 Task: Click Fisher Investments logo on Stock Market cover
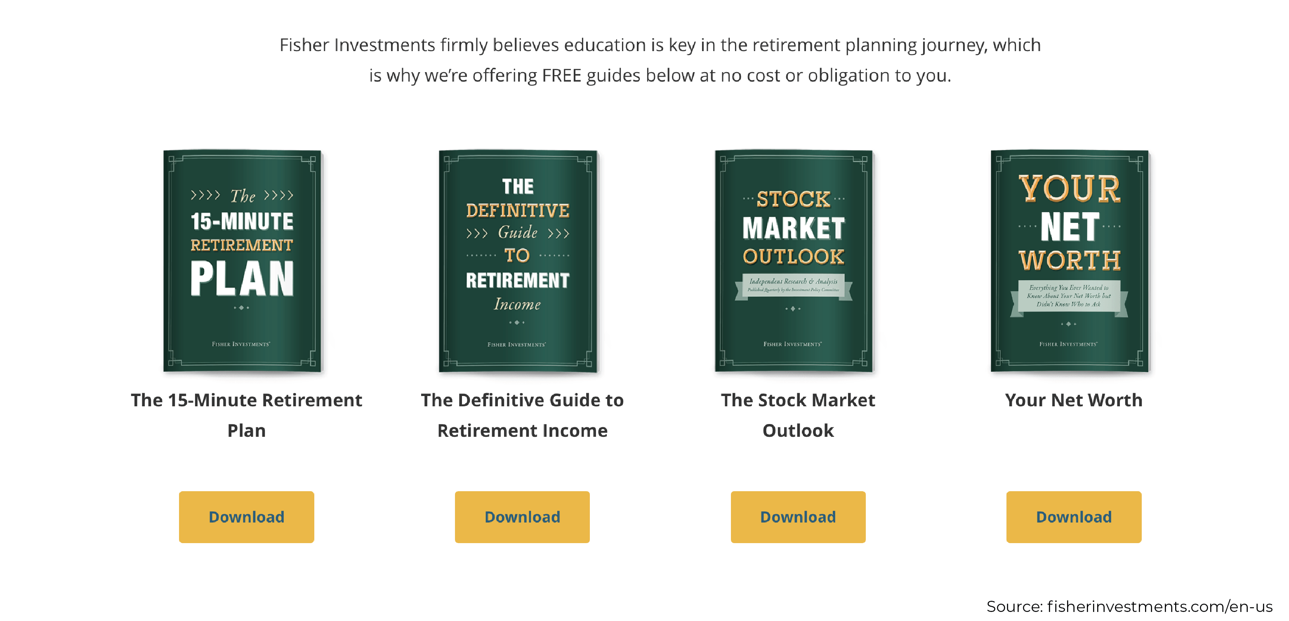793,344
